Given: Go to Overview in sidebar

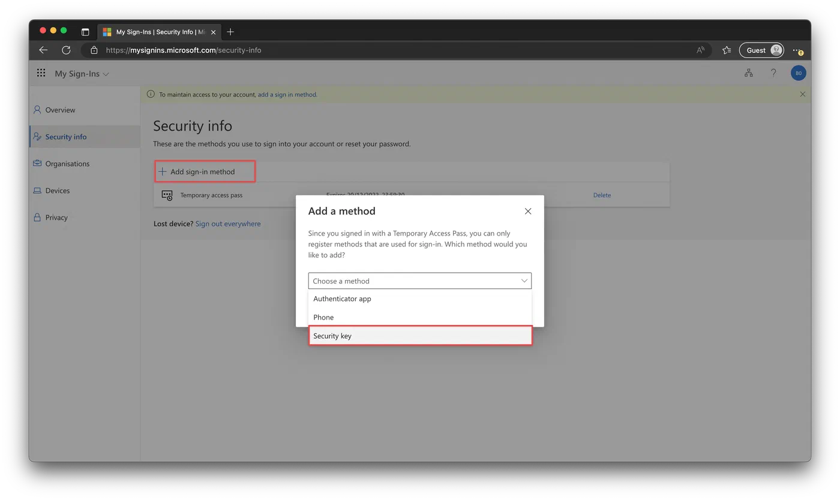Looking at the screenshot, I should tap(85, 110).
